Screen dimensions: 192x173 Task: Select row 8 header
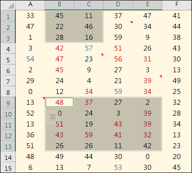[x=8, y=92]
